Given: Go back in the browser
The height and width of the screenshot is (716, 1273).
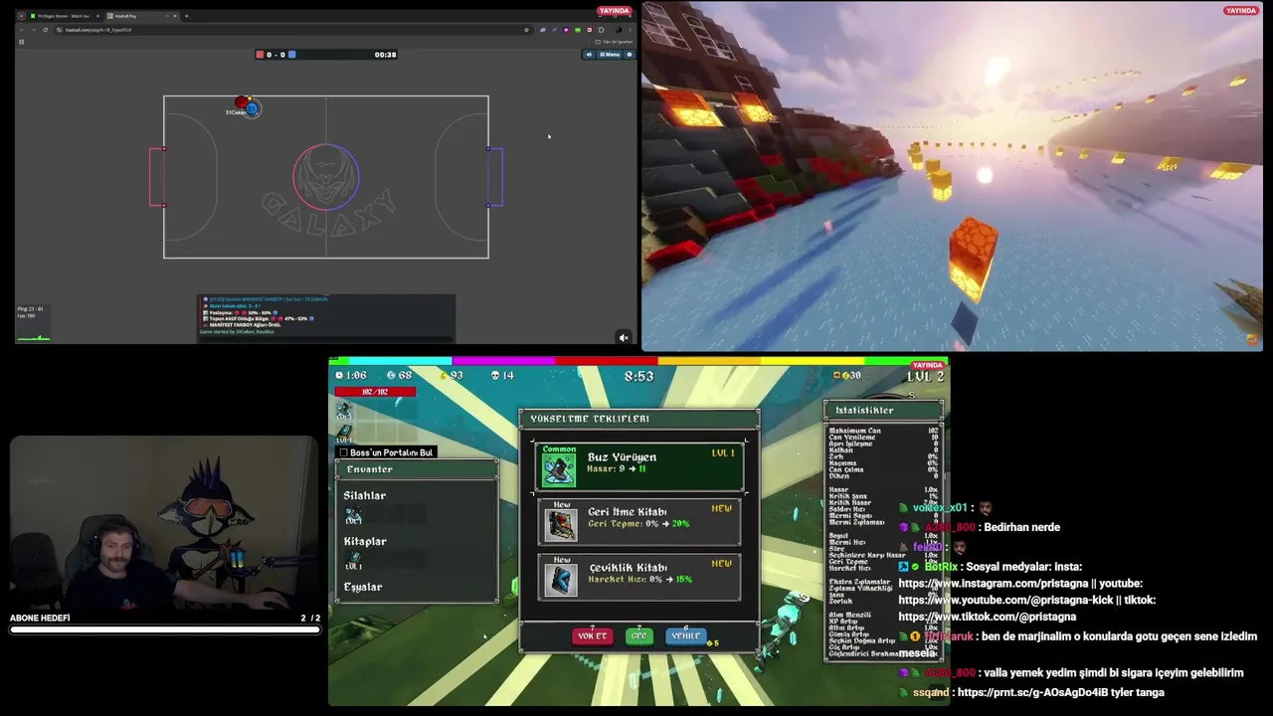Looking at the screenshot, I should pos(21,30).
